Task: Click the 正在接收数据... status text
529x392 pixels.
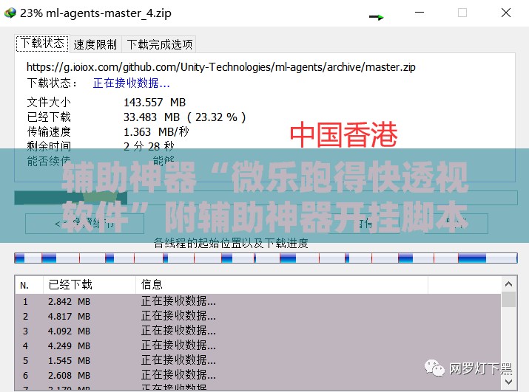Action: [x=131, y=83]
